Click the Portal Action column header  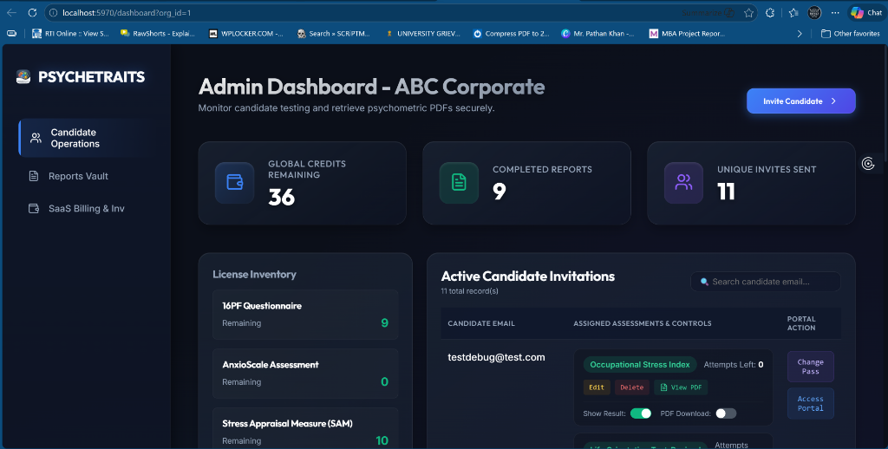(x=801, y=323)
